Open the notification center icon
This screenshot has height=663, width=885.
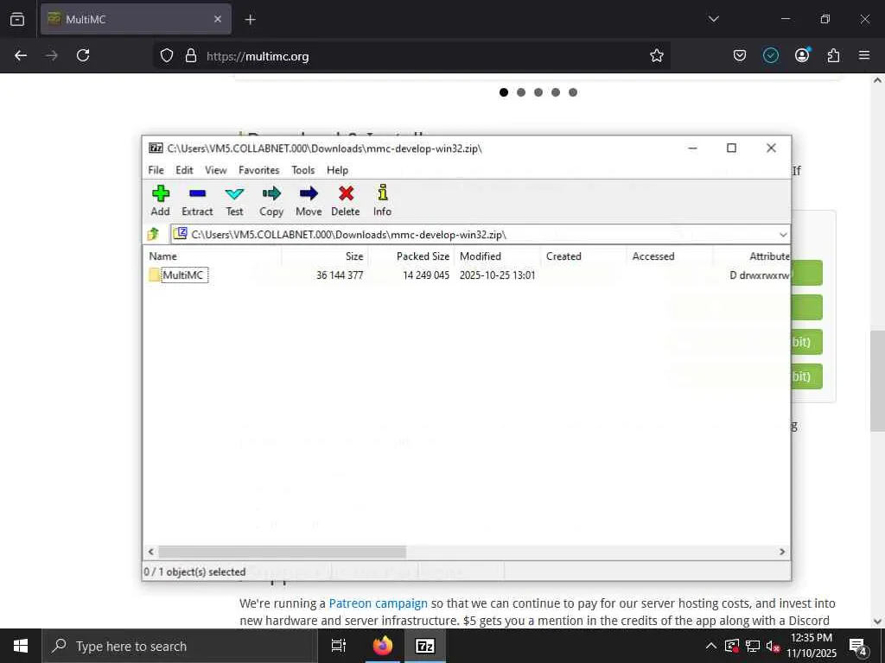(857, 646)
